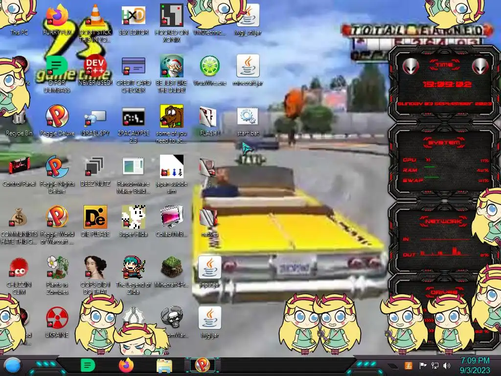The image size is (501, 376).
Task: Click the 7:09 PM taskbar clock
Action: point(475,365)
